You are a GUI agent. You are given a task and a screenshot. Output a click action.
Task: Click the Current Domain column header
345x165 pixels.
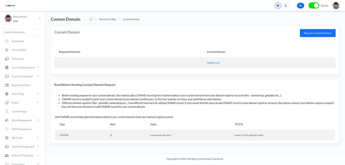pos(216,52)
